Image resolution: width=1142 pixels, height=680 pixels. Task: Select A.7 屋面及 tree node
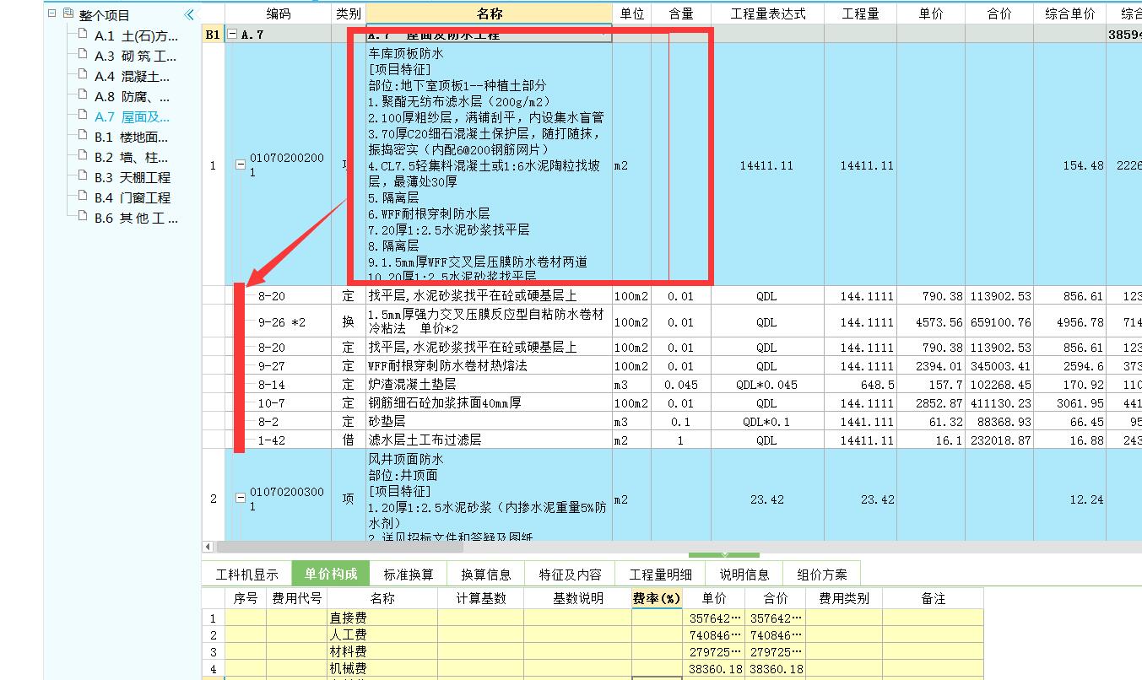[x=132, y=116]
